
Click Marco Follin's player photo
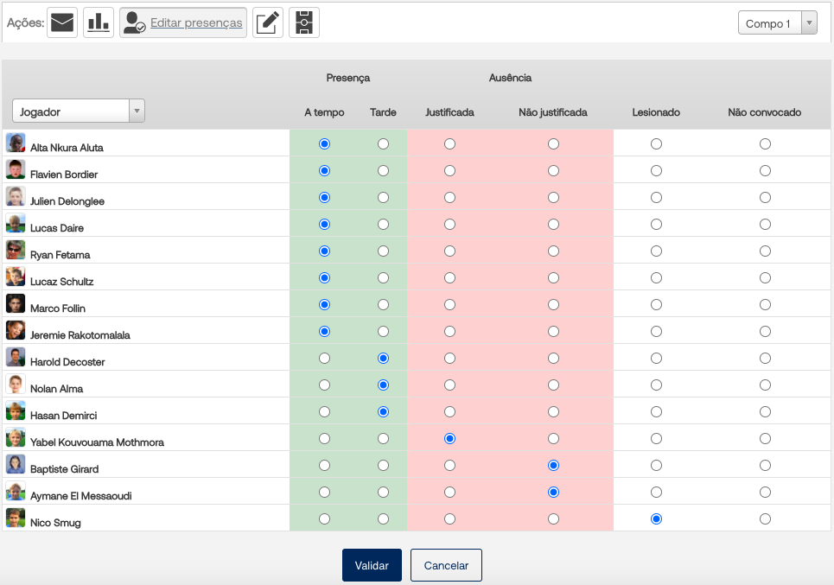coord(16,304)
